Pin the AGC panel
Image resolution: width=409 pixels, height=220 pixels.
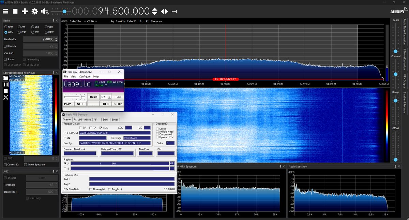(54, 172)
